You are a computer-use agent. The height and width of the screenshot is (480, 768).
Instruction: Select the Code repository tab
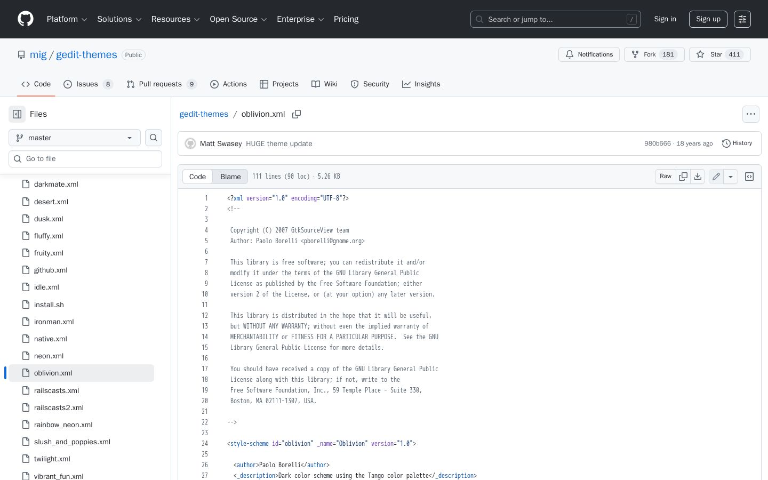pos(36,84)
